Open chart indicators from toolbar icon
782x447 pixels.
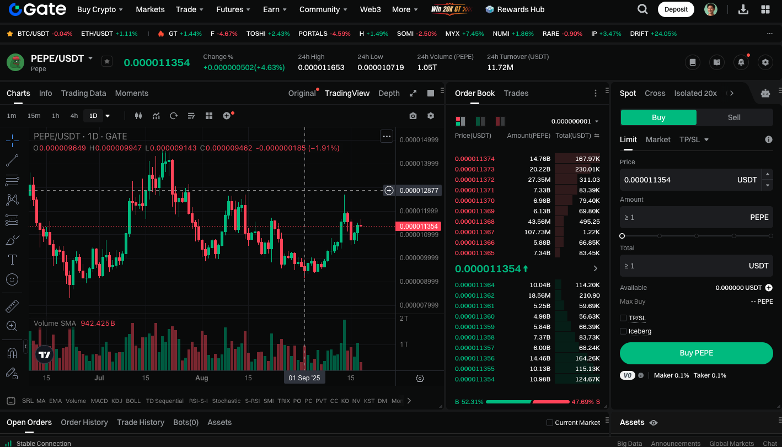[156, 116]
